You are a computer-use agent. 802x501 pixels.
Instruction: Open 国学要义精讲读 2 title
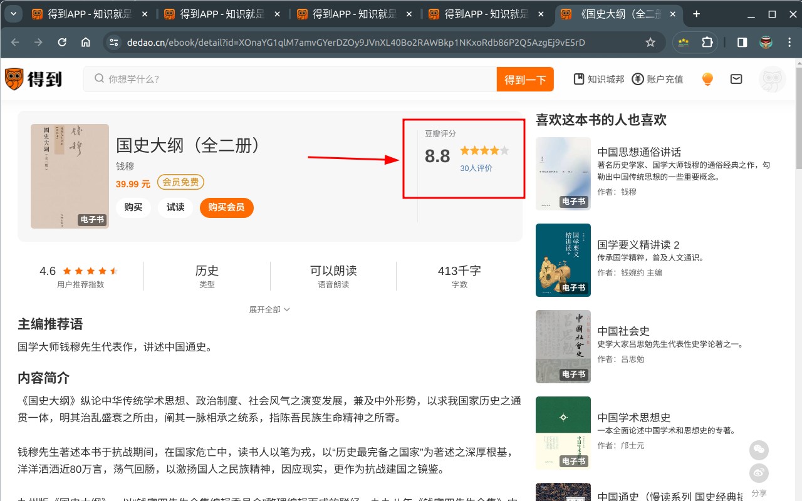click(x=638, y=245)
